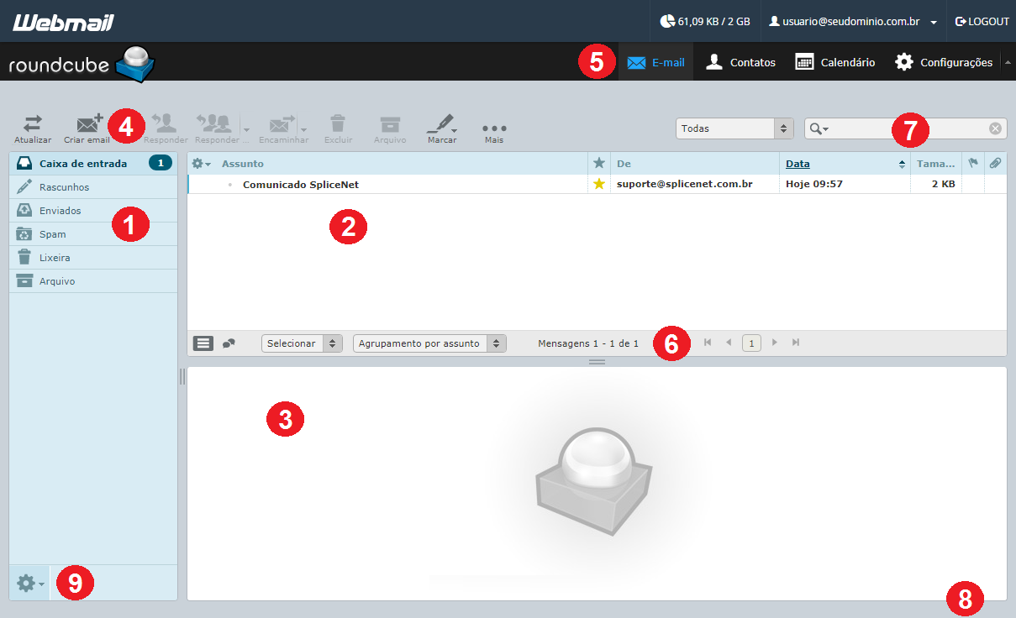1016x618 pixels.
Task: Sort messages by Data column header
Action: [x=798, y=164]
